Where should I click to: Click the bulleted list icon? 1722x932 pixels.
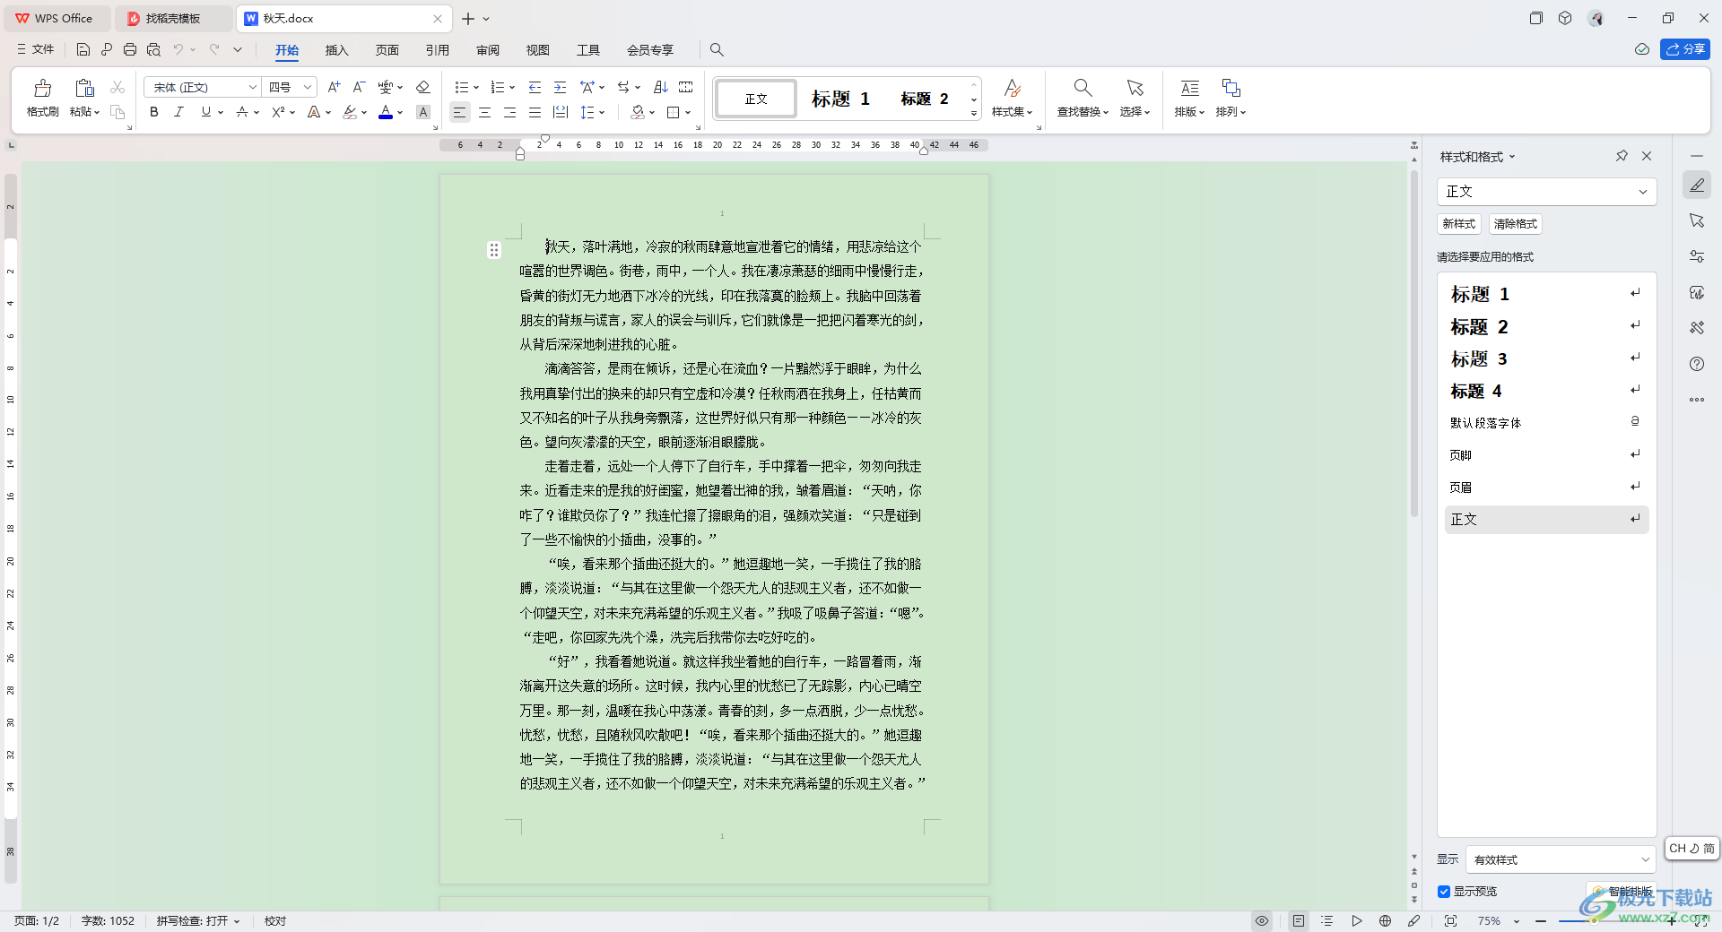[x=461, y=87]
